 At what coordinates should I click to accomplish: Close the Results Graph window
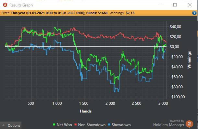click(x=190, y=5)
